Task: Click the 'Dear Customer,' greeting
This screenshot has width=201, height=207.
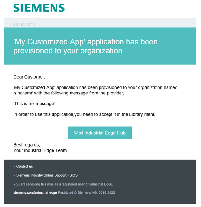Action: (x=29, y=77)
